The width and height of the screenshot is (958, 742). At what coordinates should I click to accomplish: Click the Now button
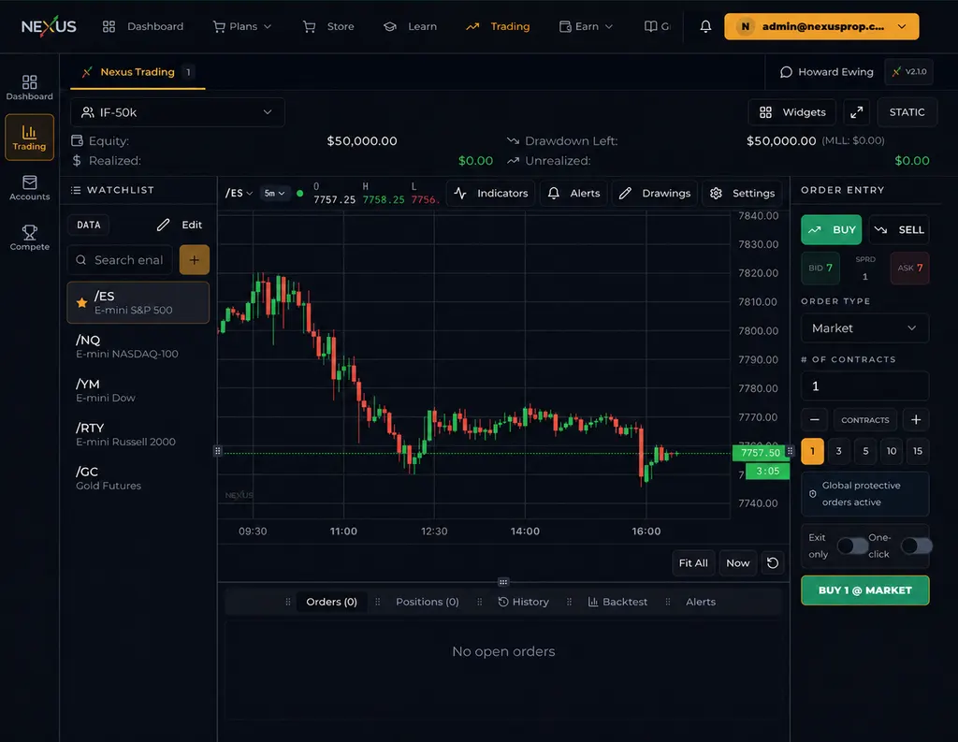(x=737, y=563)
